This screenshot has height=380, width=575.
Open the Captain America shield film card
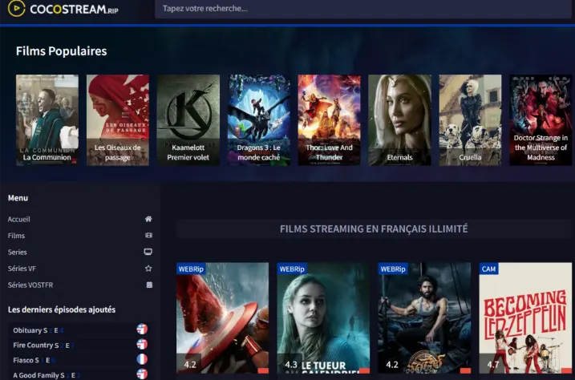coord(222,317)
